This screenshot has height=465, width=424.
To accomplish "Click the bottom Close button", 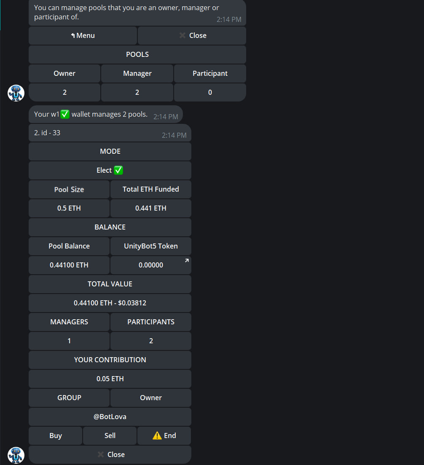I will tap(110, 455).
